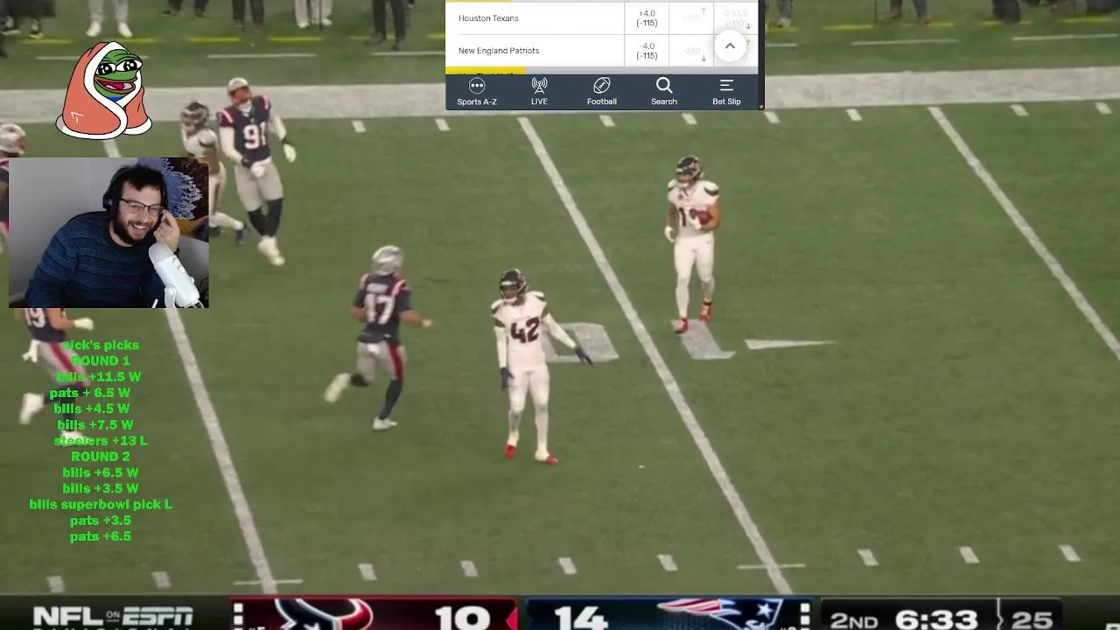Click the New England Patriots team name

click(499, 51)
